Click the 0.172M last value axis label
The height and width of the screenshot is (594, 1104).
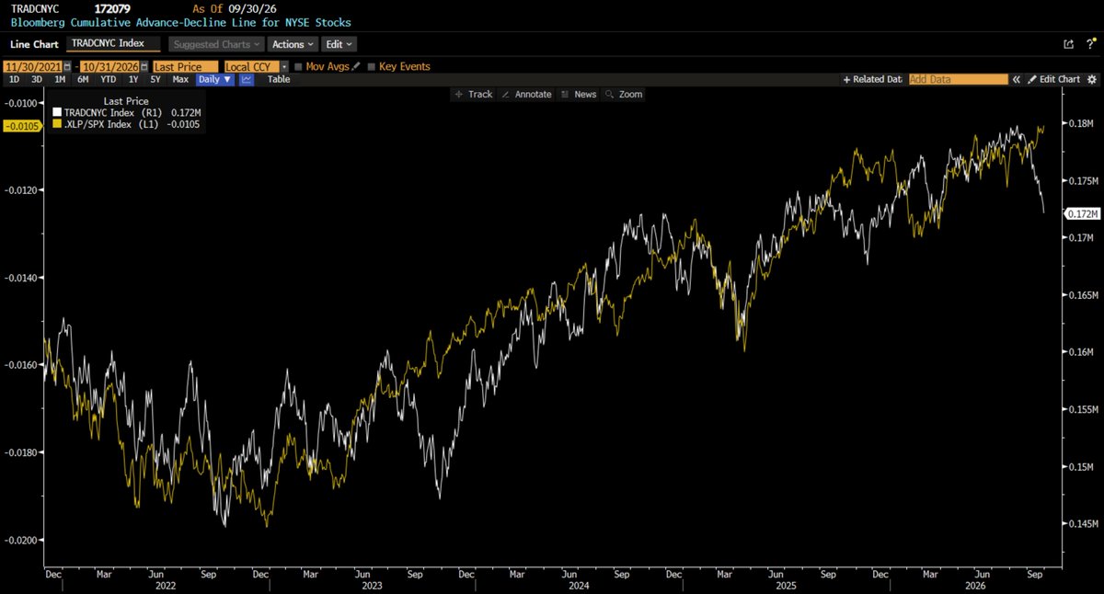[x=1083, y=213]
